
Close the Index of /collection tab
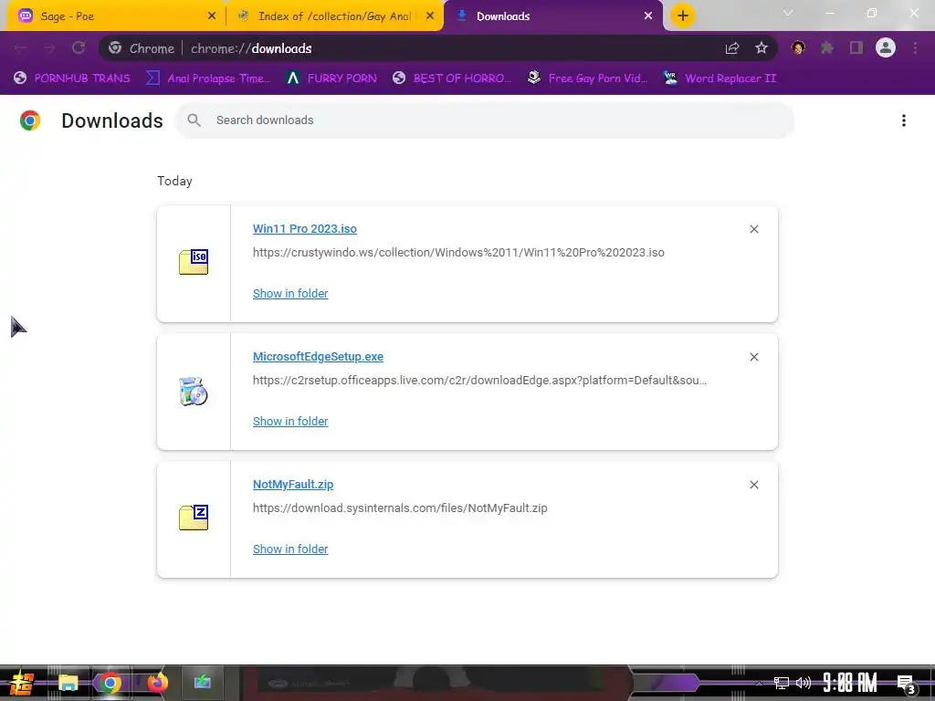(430, 16)
